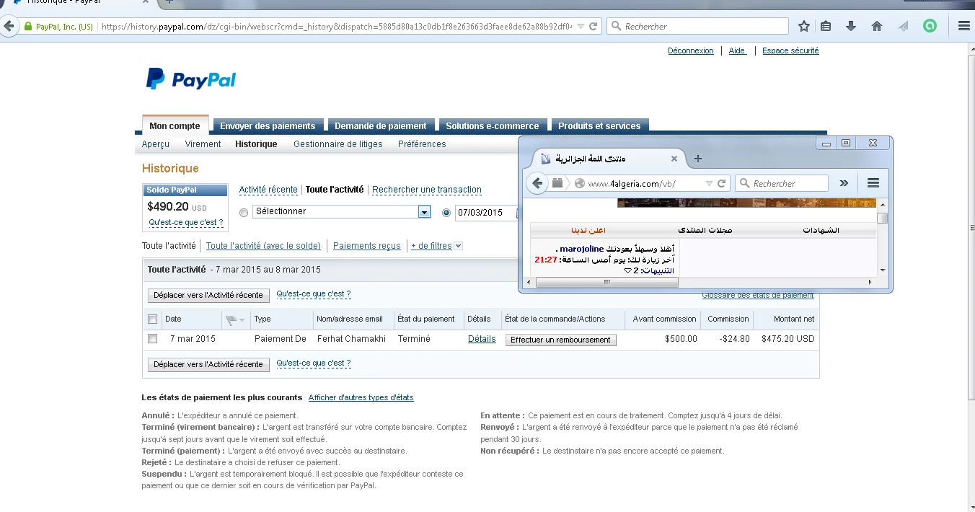Image resolution: width=975 pixels, height=512 pixels.
Task: Check the select-all box in the table header
Action: tap(152, 319)
